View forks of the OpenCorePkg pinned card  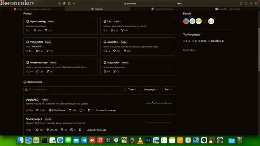click(x=48, y=30)
